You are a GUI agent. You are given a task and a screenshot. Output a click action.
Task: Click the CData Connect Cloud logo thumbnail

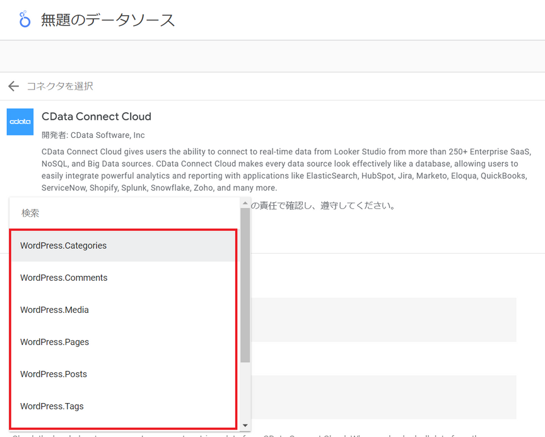pos(20,122)
